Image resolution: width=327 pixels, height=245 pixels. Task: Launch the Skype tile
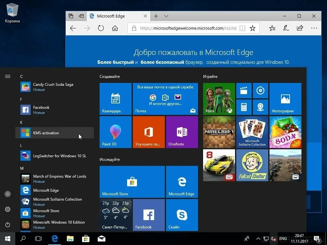[182, 215]
